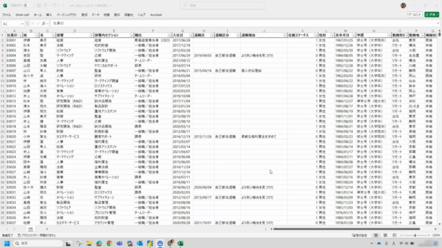Open the 学歴 column filter dropdown
The height and width of the screenshot is (248, 442).
[x=390, y=35]
